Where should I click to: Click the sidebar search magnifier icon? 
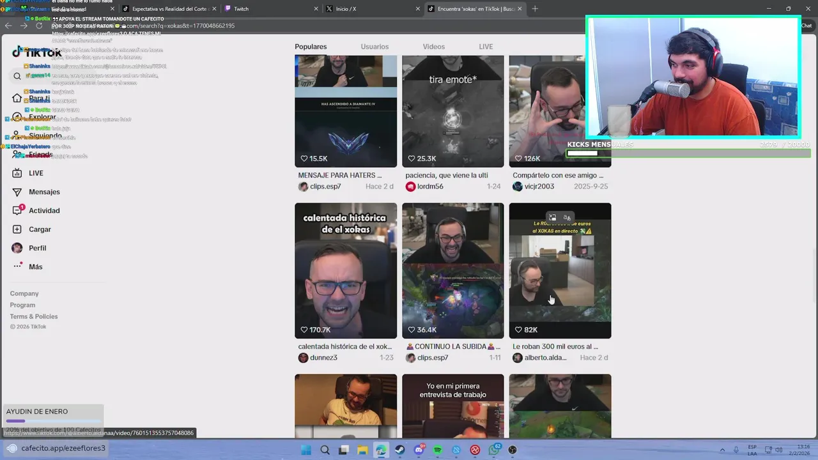[17, 76]
